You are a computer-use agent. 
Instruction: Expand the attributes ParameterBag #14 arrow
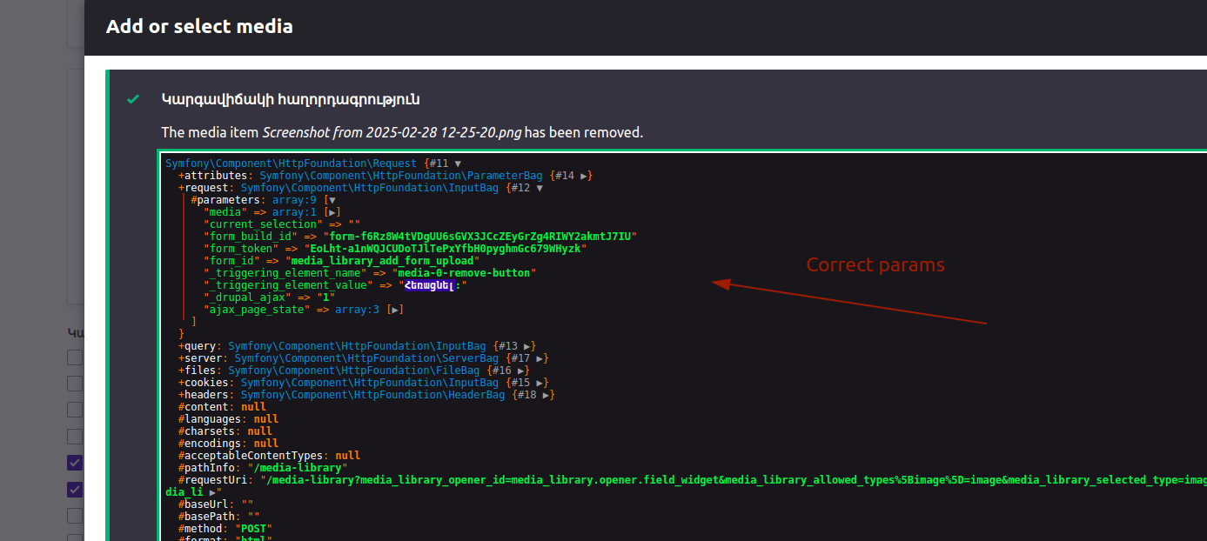pyautogui.click(x=586, y=176)
